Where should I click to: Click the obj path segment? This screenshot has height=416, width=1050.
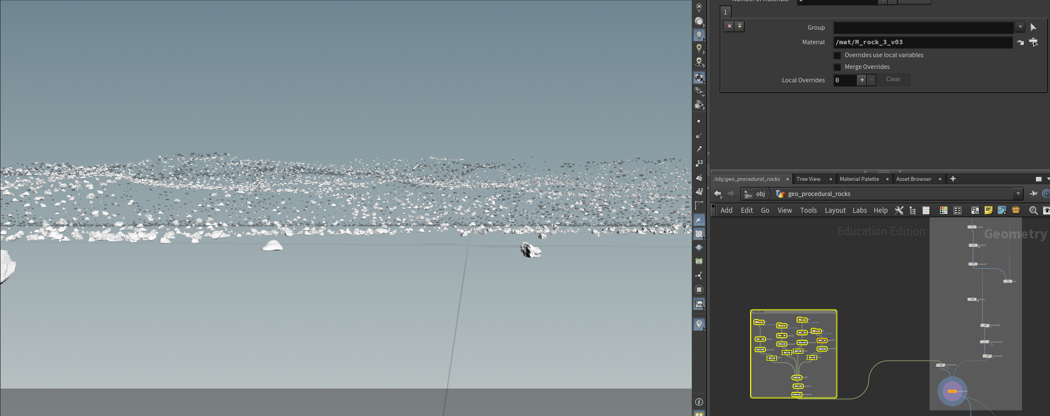click(755, 194)
